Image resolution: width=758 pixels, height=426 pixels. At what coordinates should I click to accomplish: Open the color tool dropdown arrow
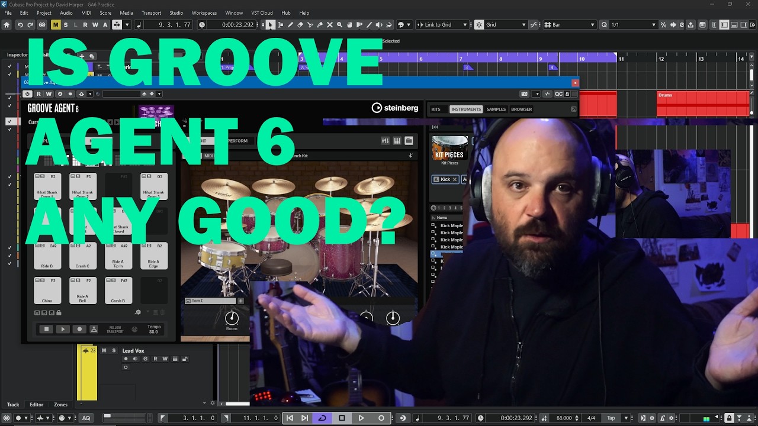click(x=409, y=25)
